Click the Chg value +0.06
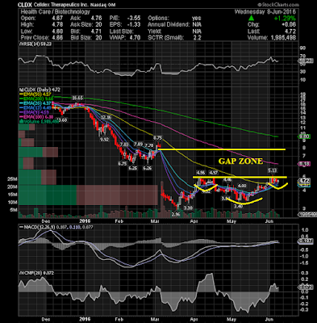Image resolution: width=317 pixels, height=323 pixels. (289, 25)
